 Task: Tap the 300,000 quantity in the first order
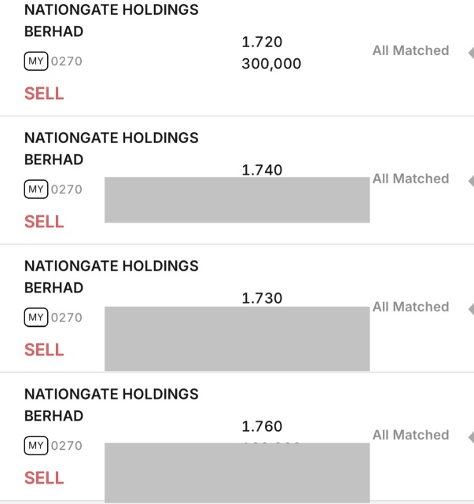coord(271,64)
